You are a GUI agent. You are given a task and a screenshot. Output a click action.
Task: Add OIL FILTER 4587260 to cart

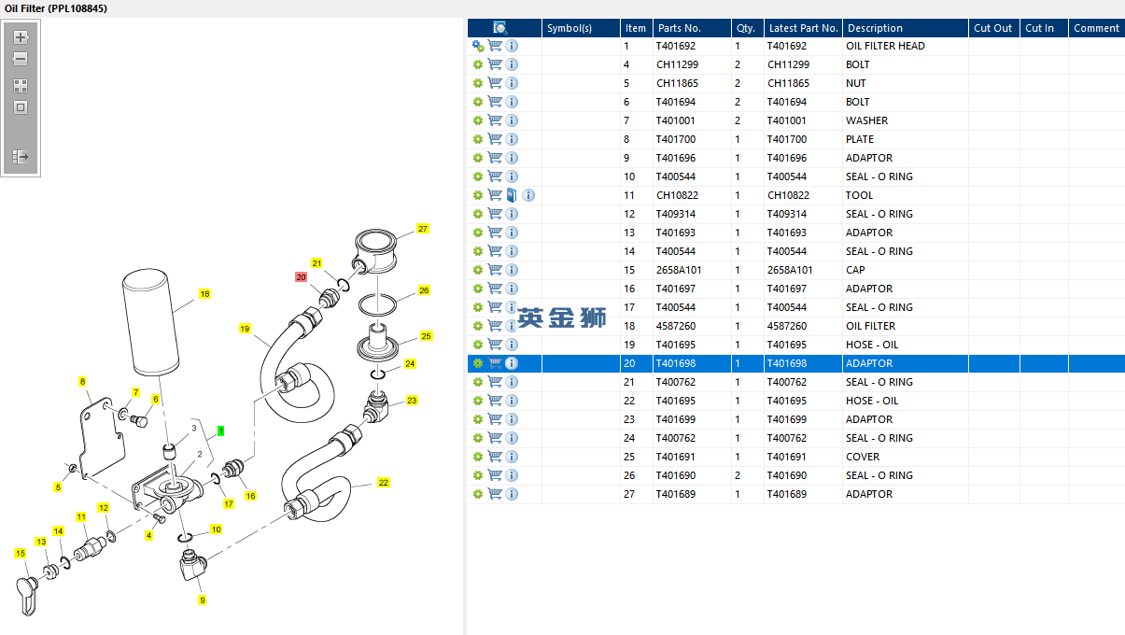(495, 326)
